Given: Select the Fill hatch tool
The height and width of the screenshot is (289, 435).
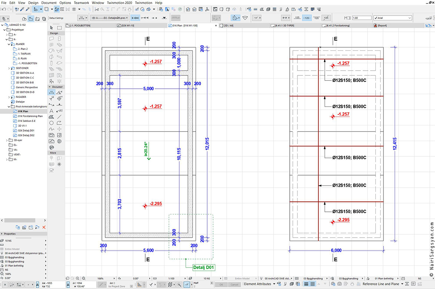Looking at the screenshot, I should (x=52, y=117).
